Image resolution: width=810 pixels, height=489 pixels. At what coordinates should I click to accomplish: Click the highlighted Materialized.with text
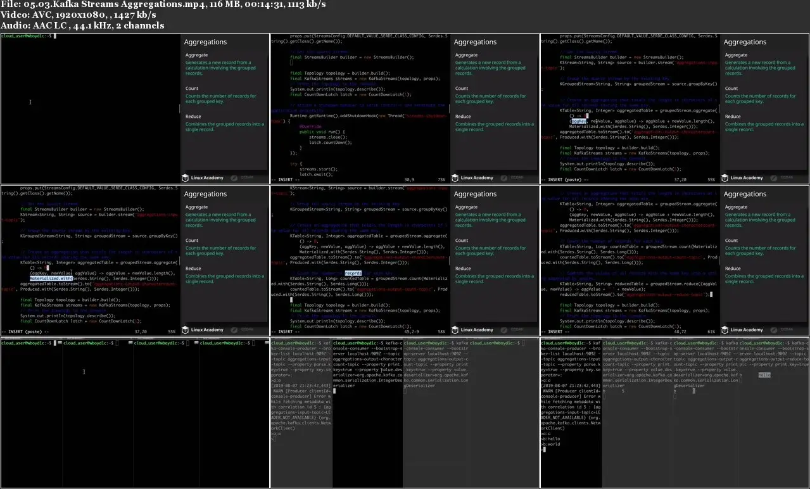click(51, 279)
